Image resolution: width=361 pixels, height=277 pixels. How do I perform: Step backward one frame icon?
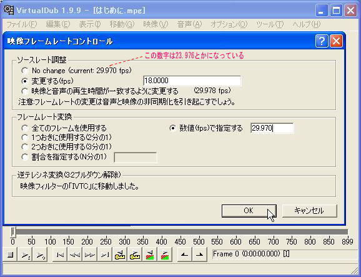tap(75, 254)
